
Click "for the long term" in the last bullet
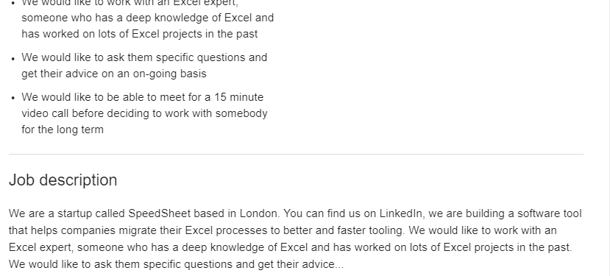[x=63, y=130]
